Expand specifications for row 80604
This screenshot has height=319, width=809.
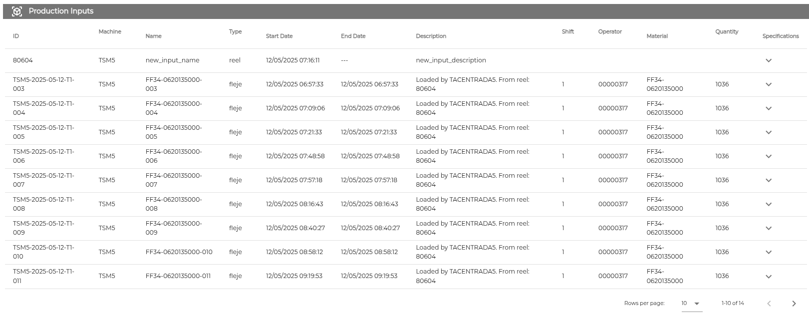click(769, 60)
